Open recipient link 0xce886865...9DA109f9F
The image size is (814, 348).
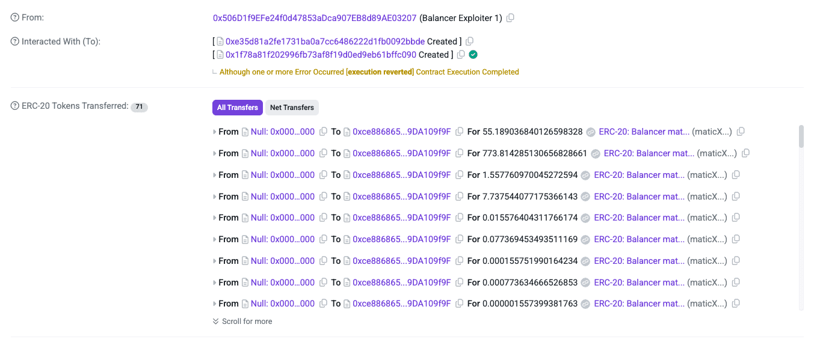click(400, 131)
